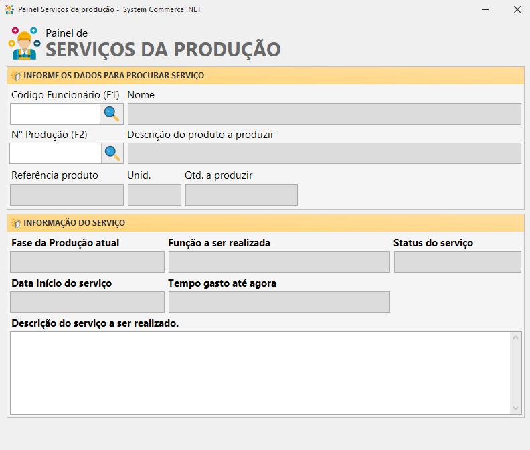Click the icon beside 'INFORME OS DADOS PARA PROCURAR SERVIÇO'
This screenshot has width=530, height=450.
16,76
